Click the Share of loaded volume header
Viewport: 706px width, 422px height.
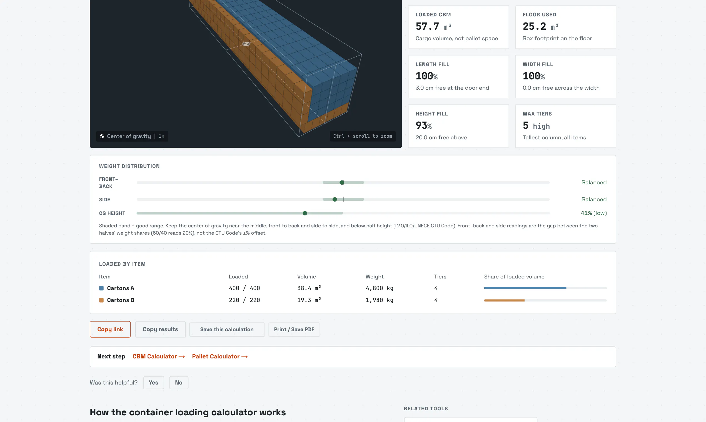514,277
